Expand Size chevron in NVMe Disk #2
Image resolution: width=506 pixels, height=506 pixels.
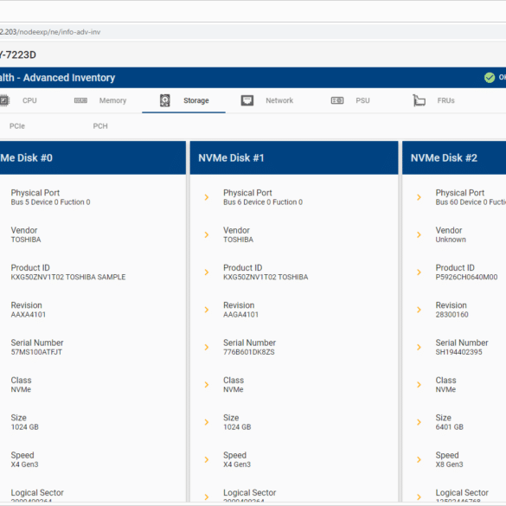pos(420,422)
